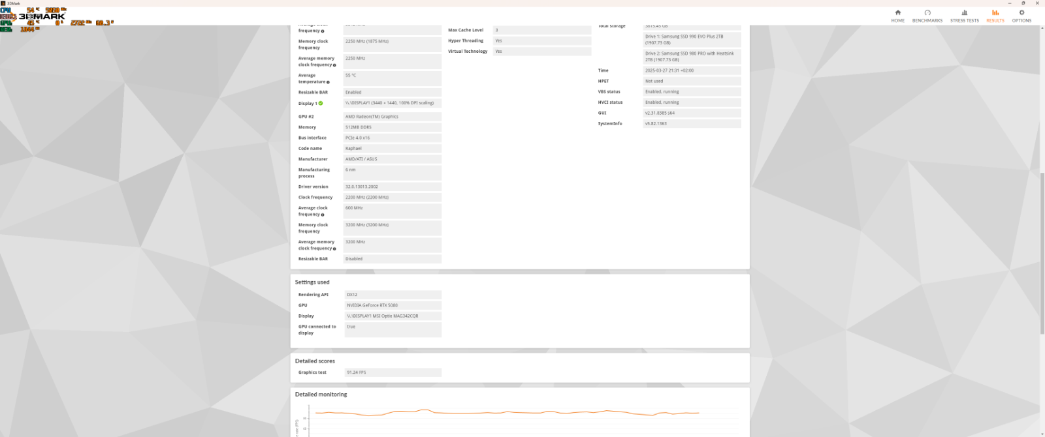
Task: Select the '600 MHz' average clock value
Action: click(x=392, y=211)
